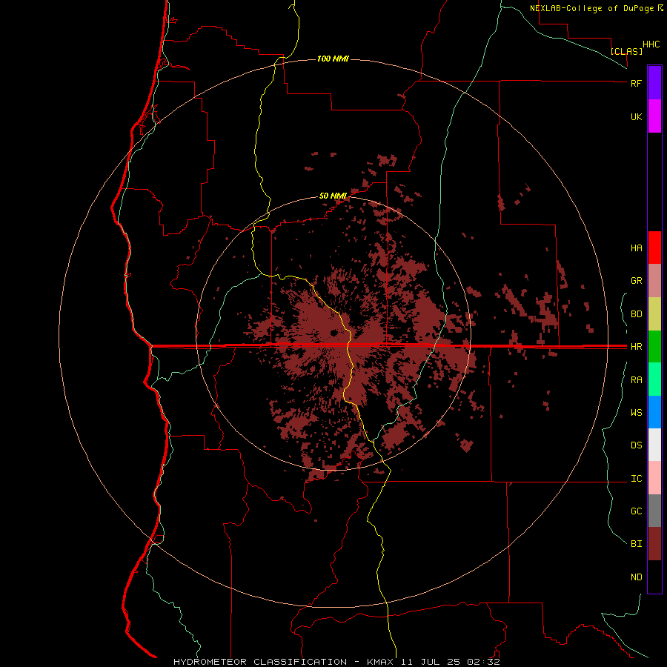Click the GR legend label text

pos(636,281)
